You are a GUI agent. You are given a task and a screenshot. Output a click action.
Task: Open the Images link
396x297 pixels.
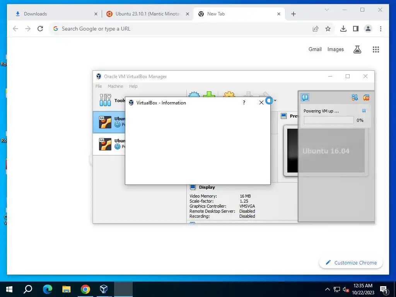[335, 49]
